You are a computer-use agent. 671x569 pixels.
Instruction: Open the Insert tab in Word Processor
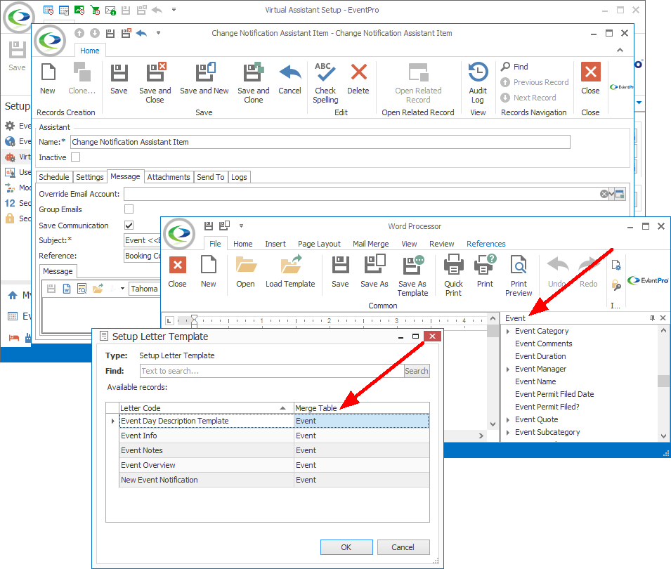coord(275,244)
